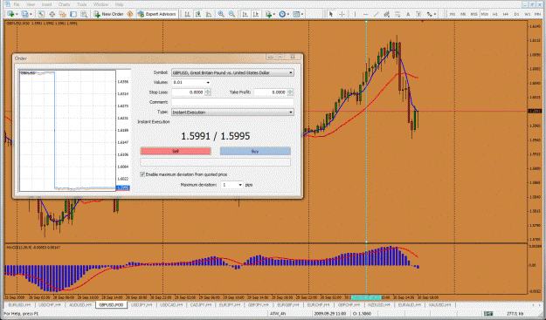Switch chart to Candlesticks icon
Viewport: 546px width, 320px height.
click(x=197, y=14)
